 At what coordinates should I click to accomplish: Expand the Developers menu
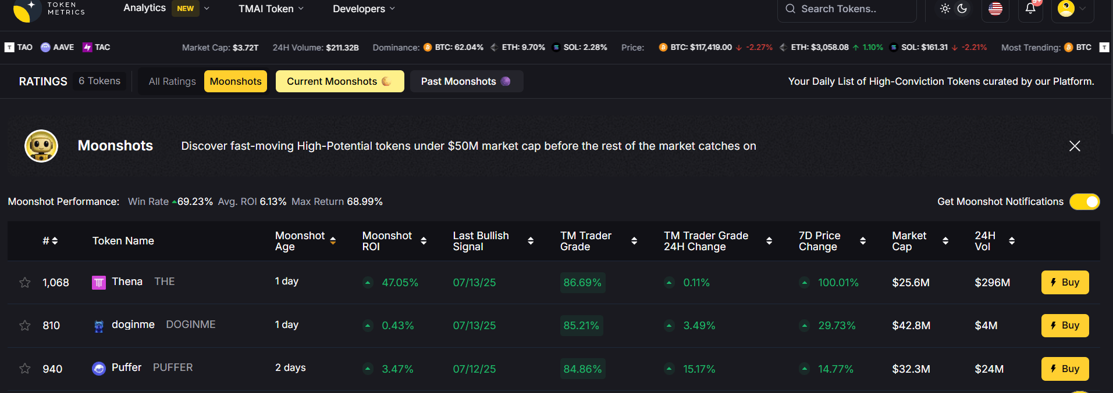[x=364, y=9]
